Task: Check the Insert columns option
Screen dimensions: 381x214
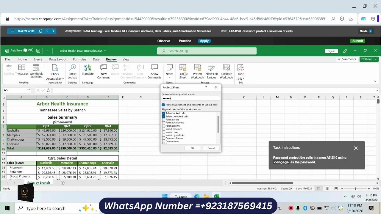Action: click(x=163, y=129)
